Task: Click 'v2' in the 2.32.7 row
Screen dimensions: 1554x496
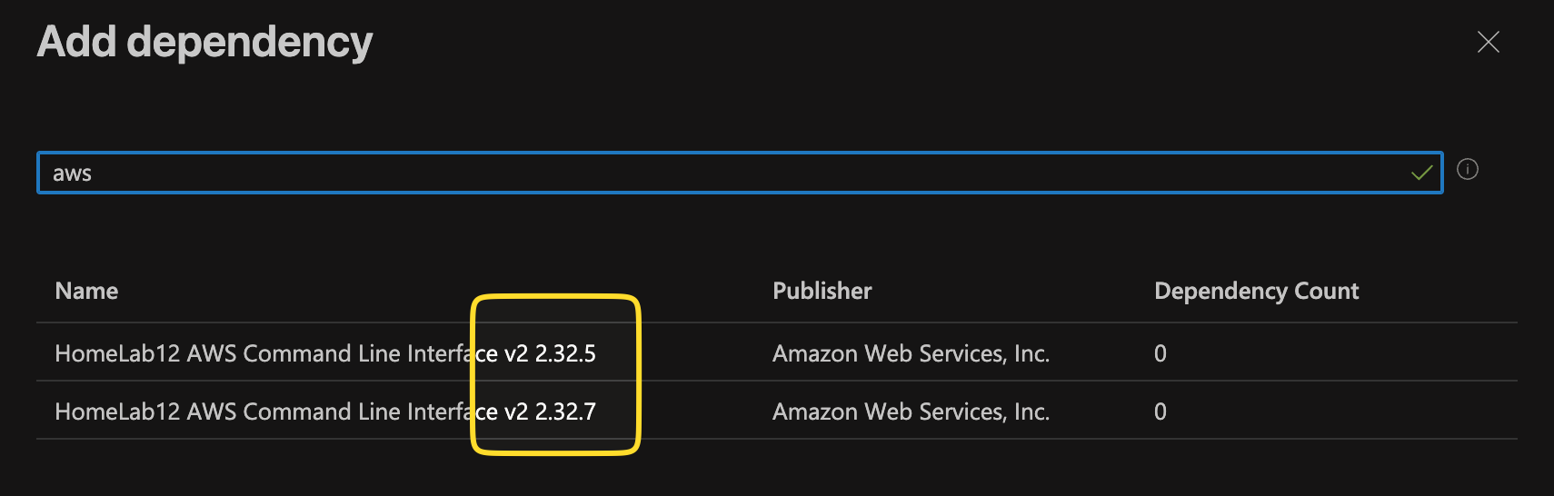Action: tap(515, 412)
